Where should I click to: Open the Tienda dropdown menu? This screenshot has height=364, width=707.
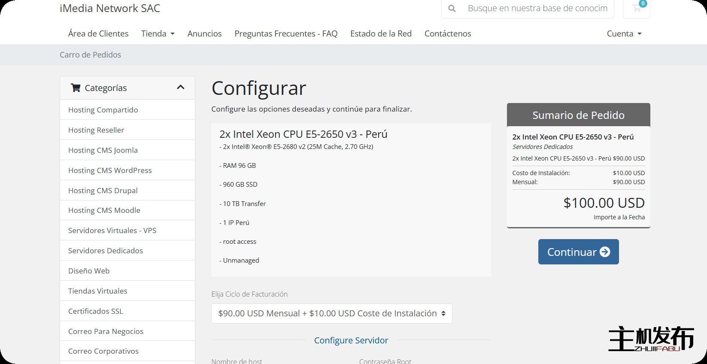(x=158, y=33)
